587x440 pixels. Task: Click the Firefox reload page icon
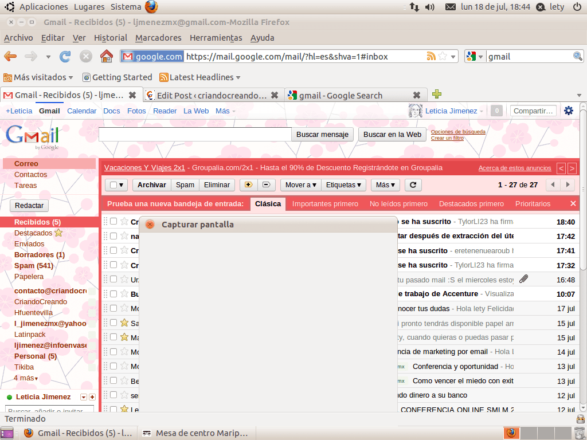pyautogui.click(x=65, y=56)
